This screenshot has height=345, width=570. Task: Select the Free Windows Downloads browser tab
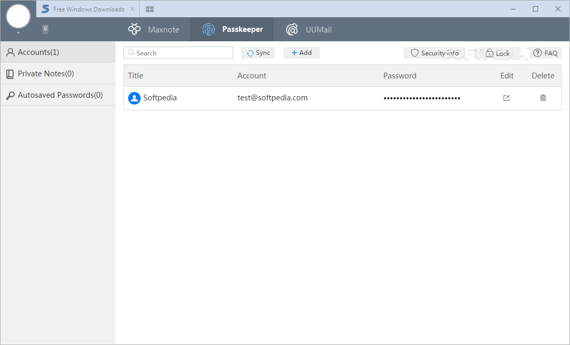coord(88,9)
